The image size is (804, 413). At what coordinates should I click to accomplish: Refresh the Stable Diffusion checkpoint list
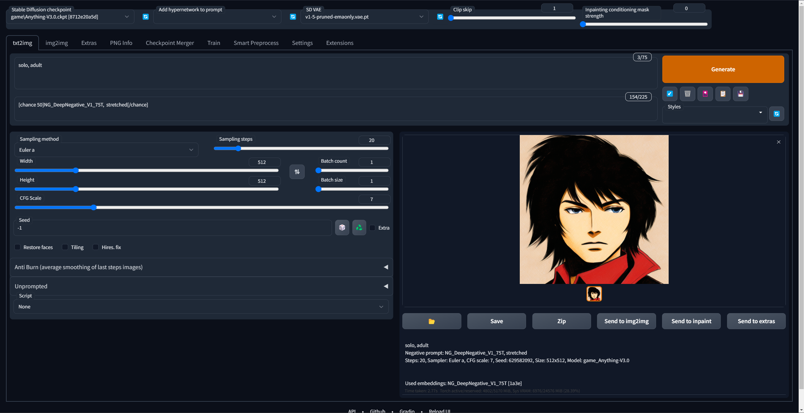pyautogui.click(x=145, y=17)
